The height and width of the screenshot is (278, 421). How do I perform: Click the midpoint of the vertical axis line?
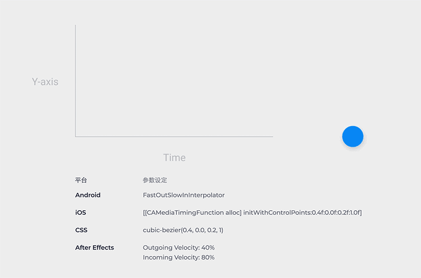[76, 81]
